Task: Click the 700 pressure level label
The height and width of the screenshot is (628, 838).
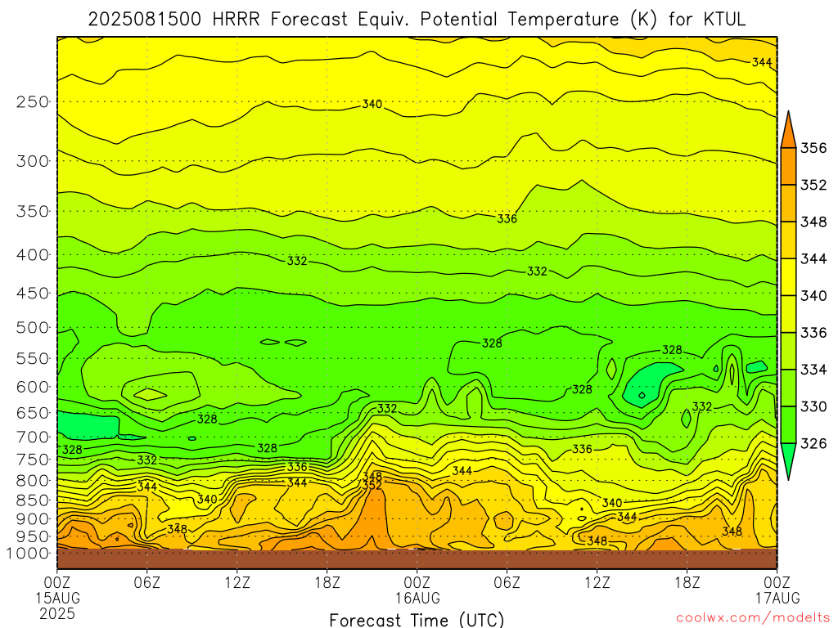Action: (33, 437)
